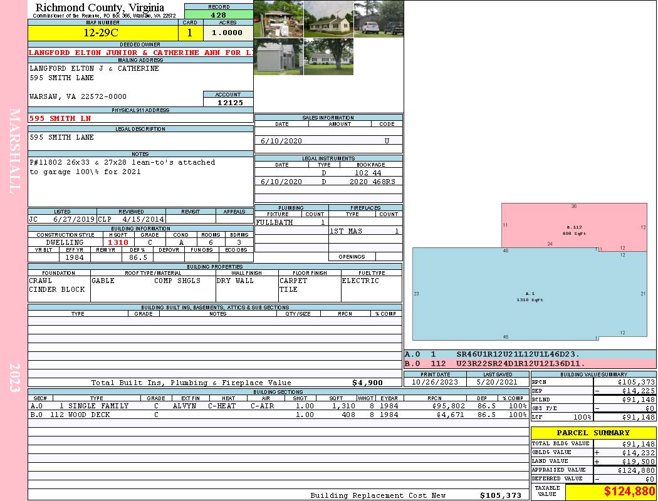
Task: Select the blue A.1 1310 SqFt sketch area
Action: (x=530, y=294)
